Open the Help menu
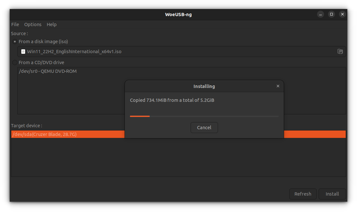Screen dimensions: 357x212 (52, 24)
